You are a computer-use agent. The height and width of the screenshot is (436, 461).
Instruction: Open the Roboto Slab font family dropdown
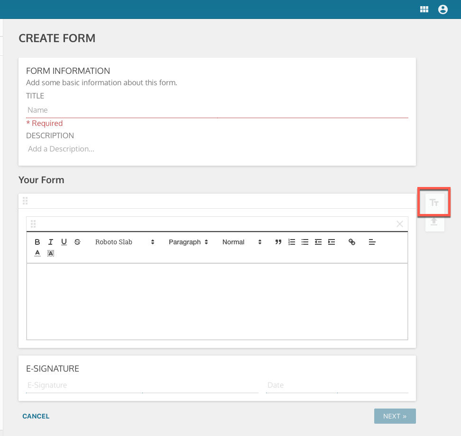click(x=125, y=242)
